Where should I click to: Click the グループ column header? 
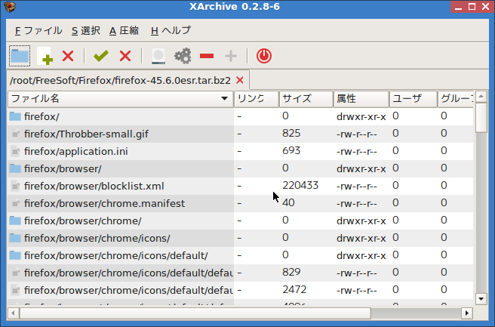click(456, 99)
